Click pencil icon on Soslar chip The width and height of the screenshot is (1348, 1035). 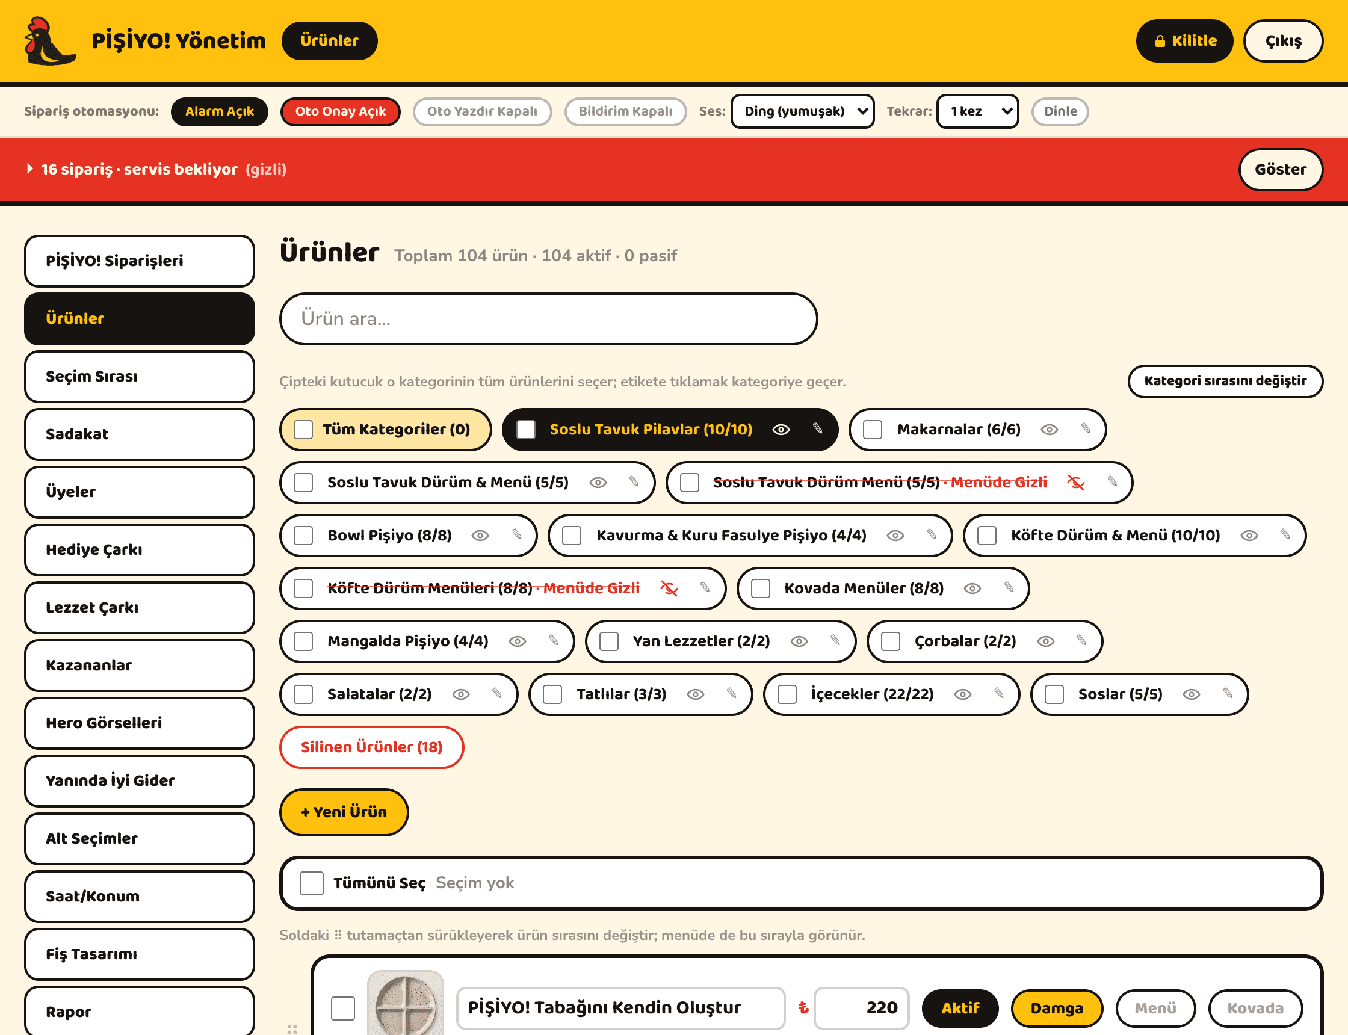tap(1227, 694)
